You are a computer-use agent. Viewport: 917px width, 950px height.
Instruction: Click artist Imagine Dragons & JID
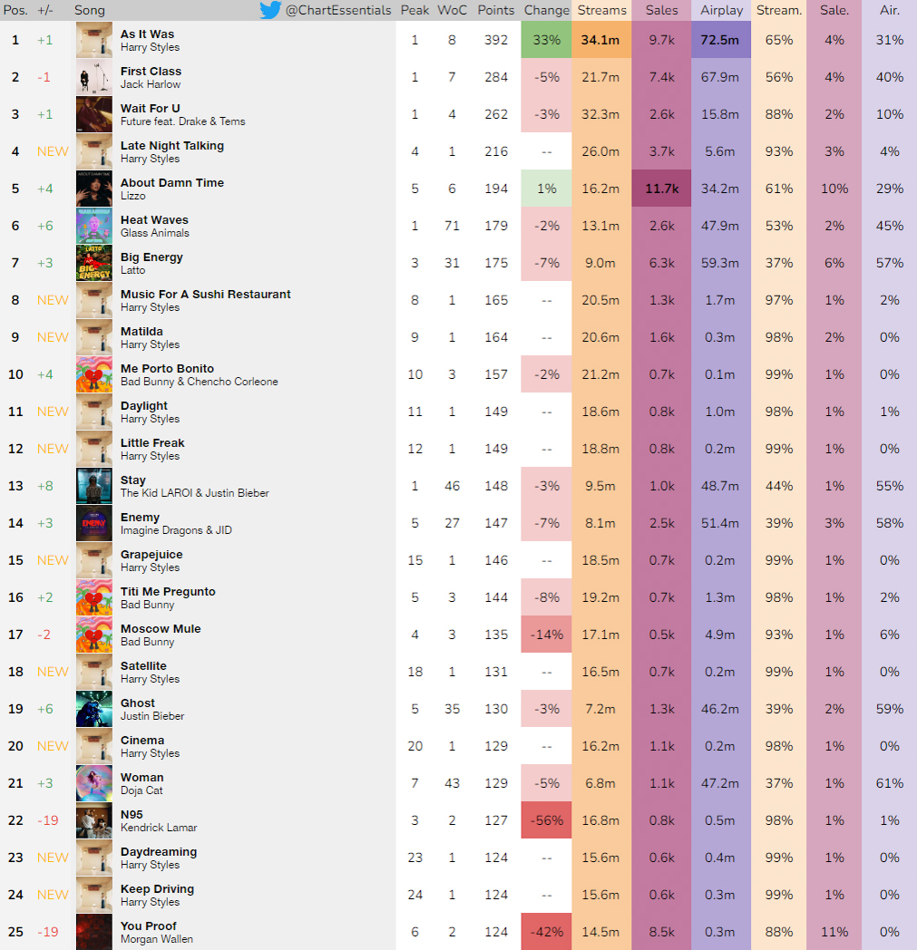[176, 530]
